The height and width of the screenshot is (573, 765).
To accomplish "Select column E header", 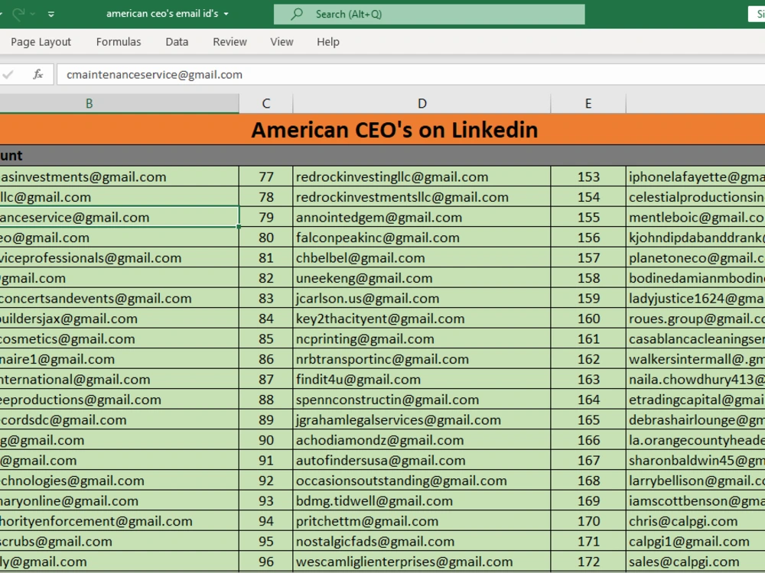I will tap(588, 103).
